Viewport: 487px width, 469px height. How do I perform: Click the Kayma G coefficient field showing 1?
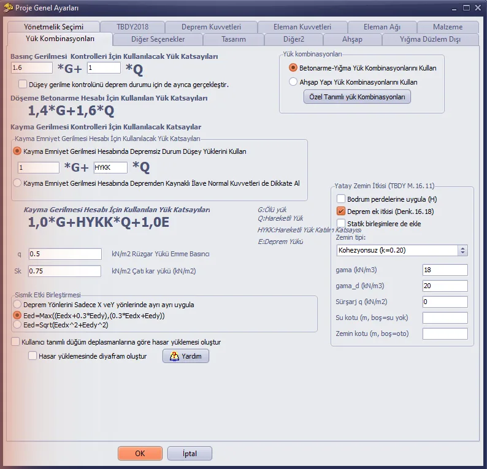pyautogui.click(x=39, y=167)
